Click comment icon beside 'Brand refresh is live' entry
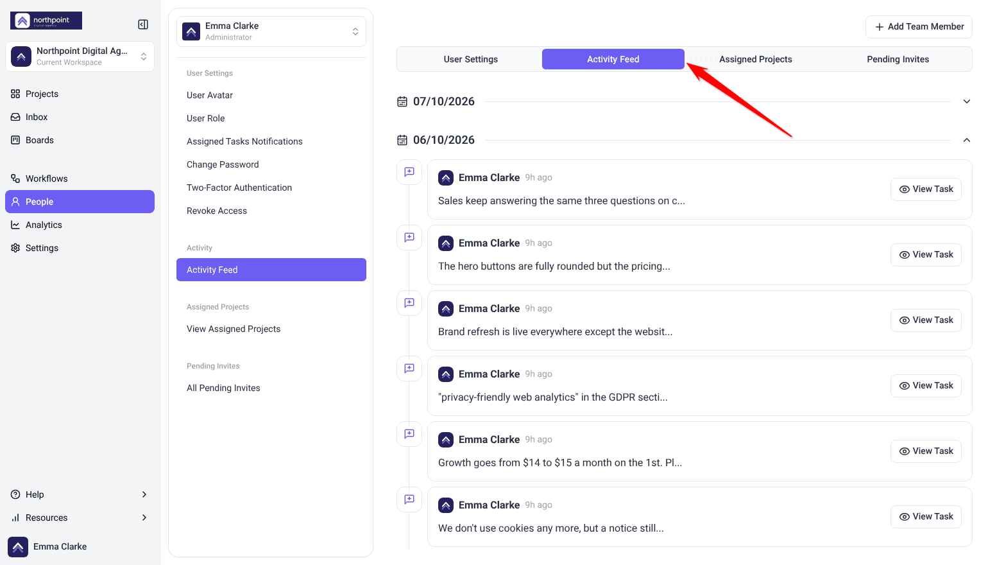This screenshot has width=988, height=565. 409,303
